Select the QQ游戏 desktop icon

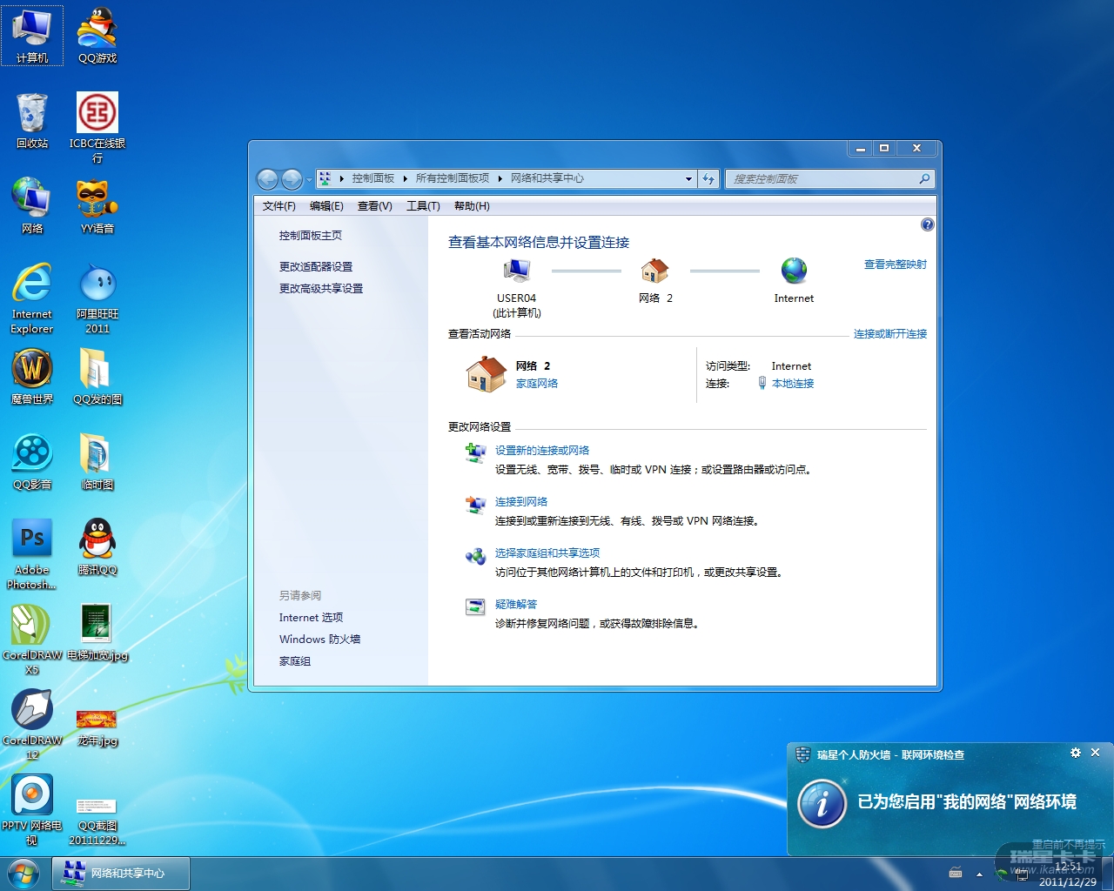click(x=97, y=36)
